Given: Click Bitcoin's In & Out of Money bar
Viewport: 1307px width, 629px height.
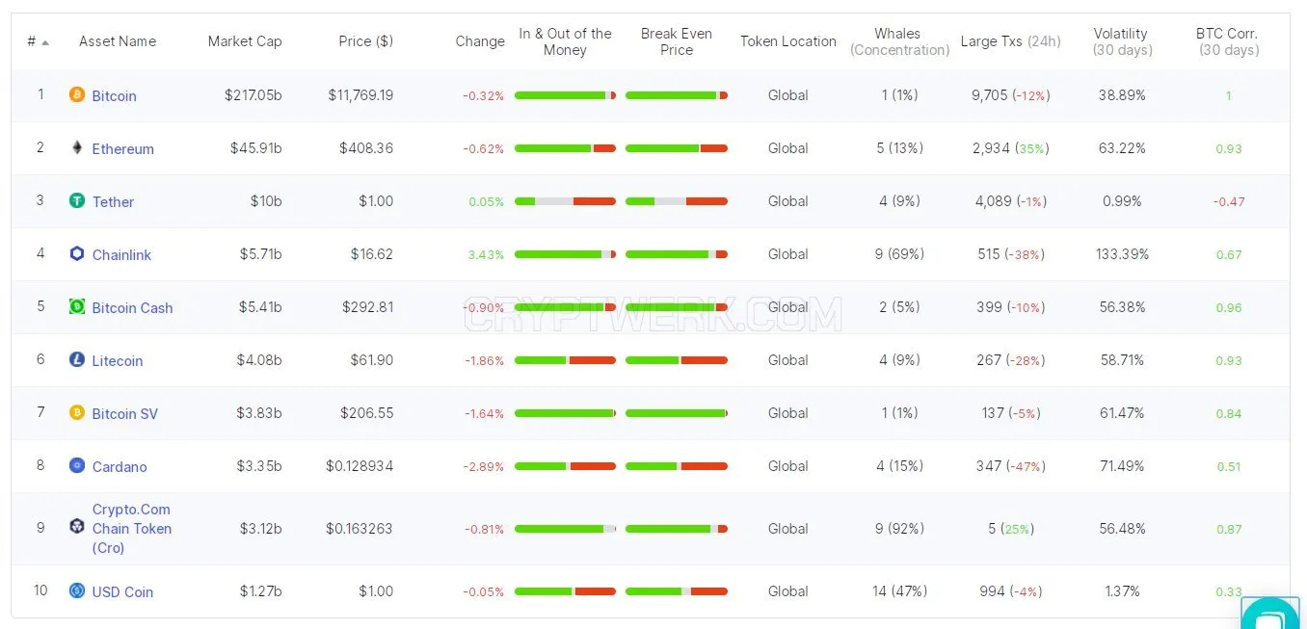Looking at the screenshot, I should tap(565, 95).
